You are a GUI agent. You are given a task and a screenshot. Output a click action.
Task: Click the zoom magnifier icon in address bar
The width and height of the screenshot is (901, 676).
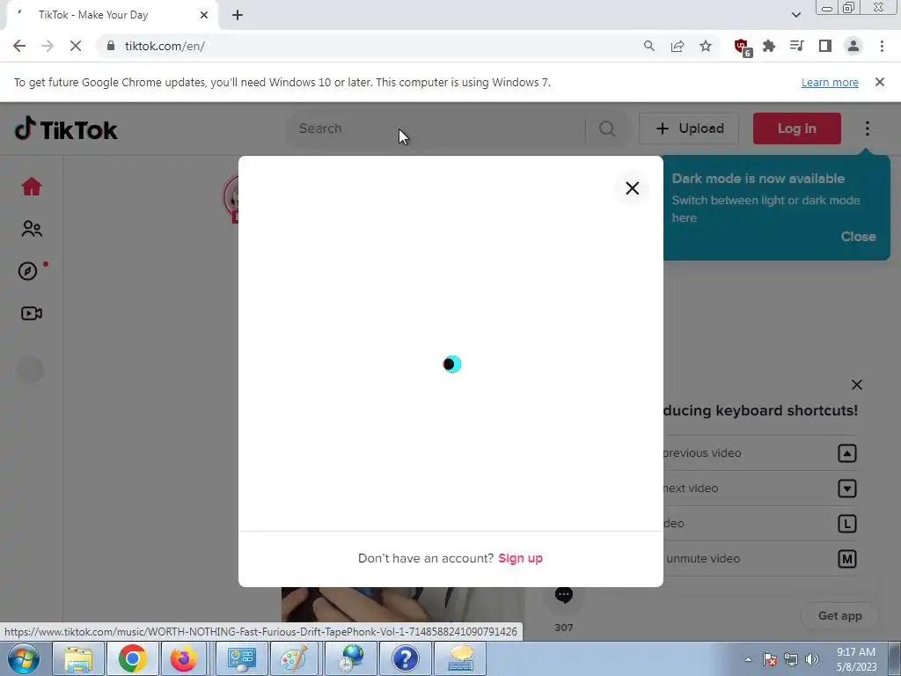click(648, 46)
